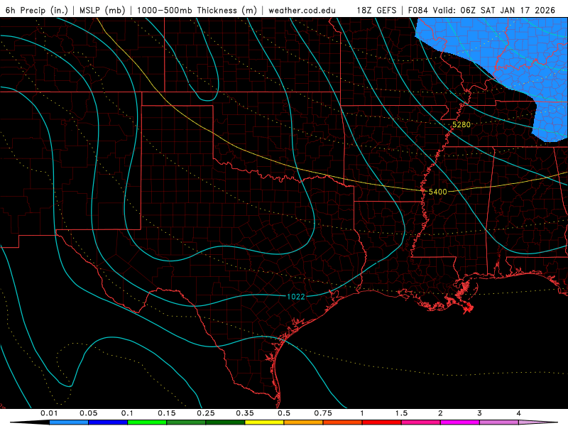Select magenta swatch between 2 and 3

tap(459, 422)
